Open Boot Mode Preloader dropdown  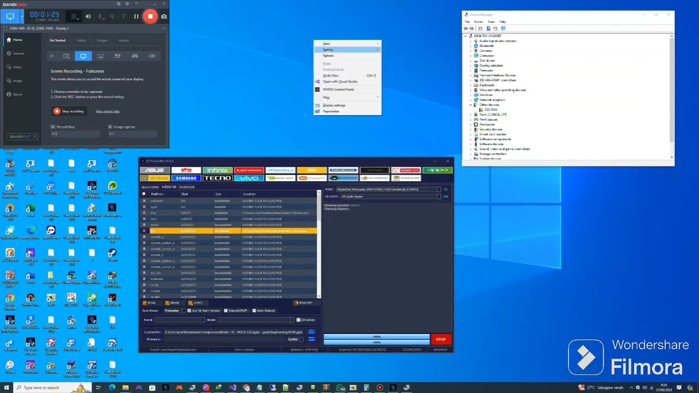point(174,311)
